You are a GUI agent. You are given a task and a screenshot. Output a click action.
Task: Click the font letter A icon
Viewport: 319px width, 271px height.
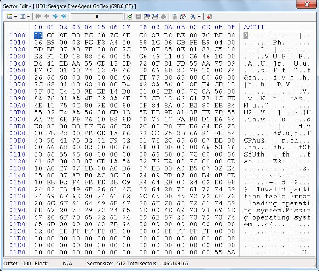pyautogui.click(x=193, y=17)
